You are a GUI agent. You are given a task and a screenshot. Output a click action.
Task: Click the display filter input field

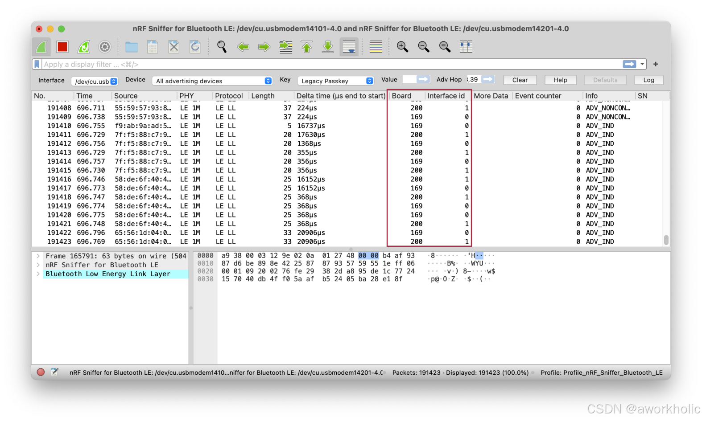tap(332, 64)
